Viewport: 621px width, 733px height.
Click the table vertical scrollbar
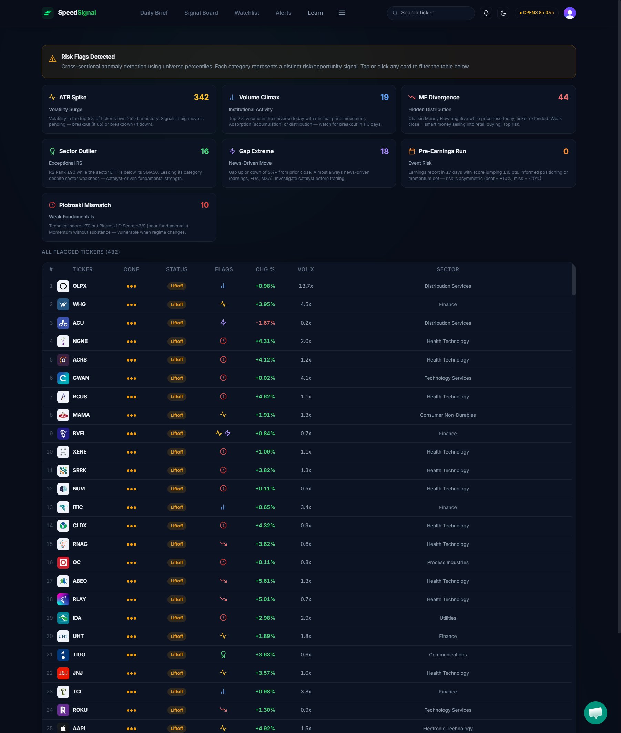point(573,279)
